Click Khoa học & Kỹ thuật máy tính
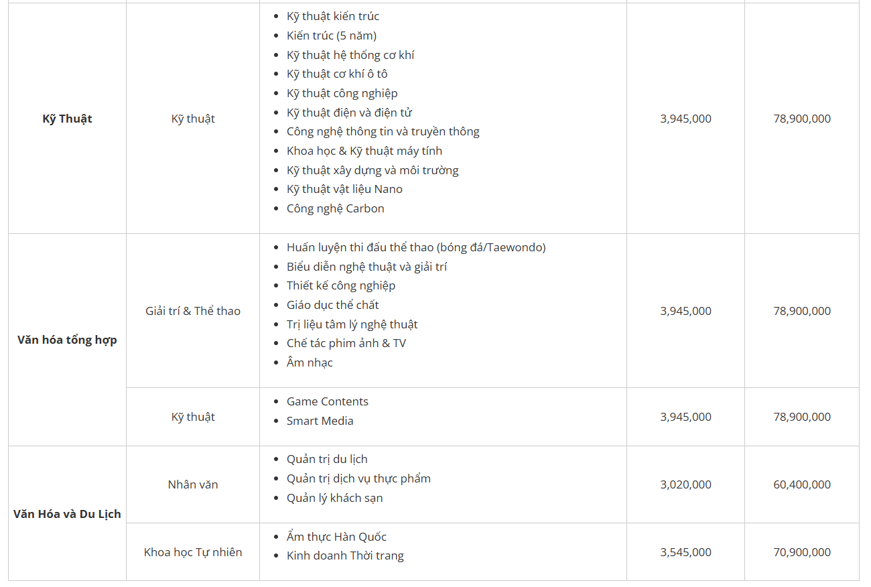871x587 pixels. pyautogui.click(x=364, y=151)
